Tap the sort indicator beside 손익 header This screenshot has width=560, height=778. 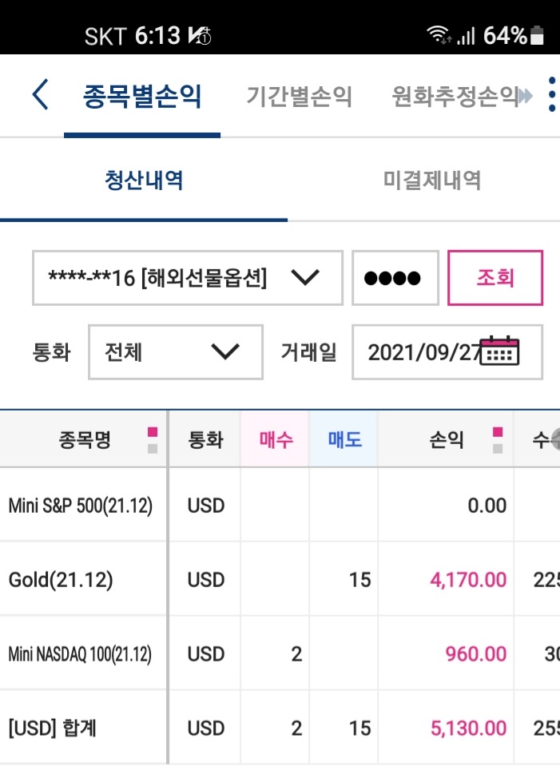[498, 440]
